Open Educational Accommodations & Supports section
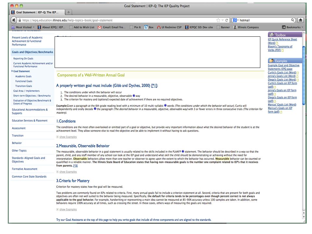312x234 pixels. point(30,111)
